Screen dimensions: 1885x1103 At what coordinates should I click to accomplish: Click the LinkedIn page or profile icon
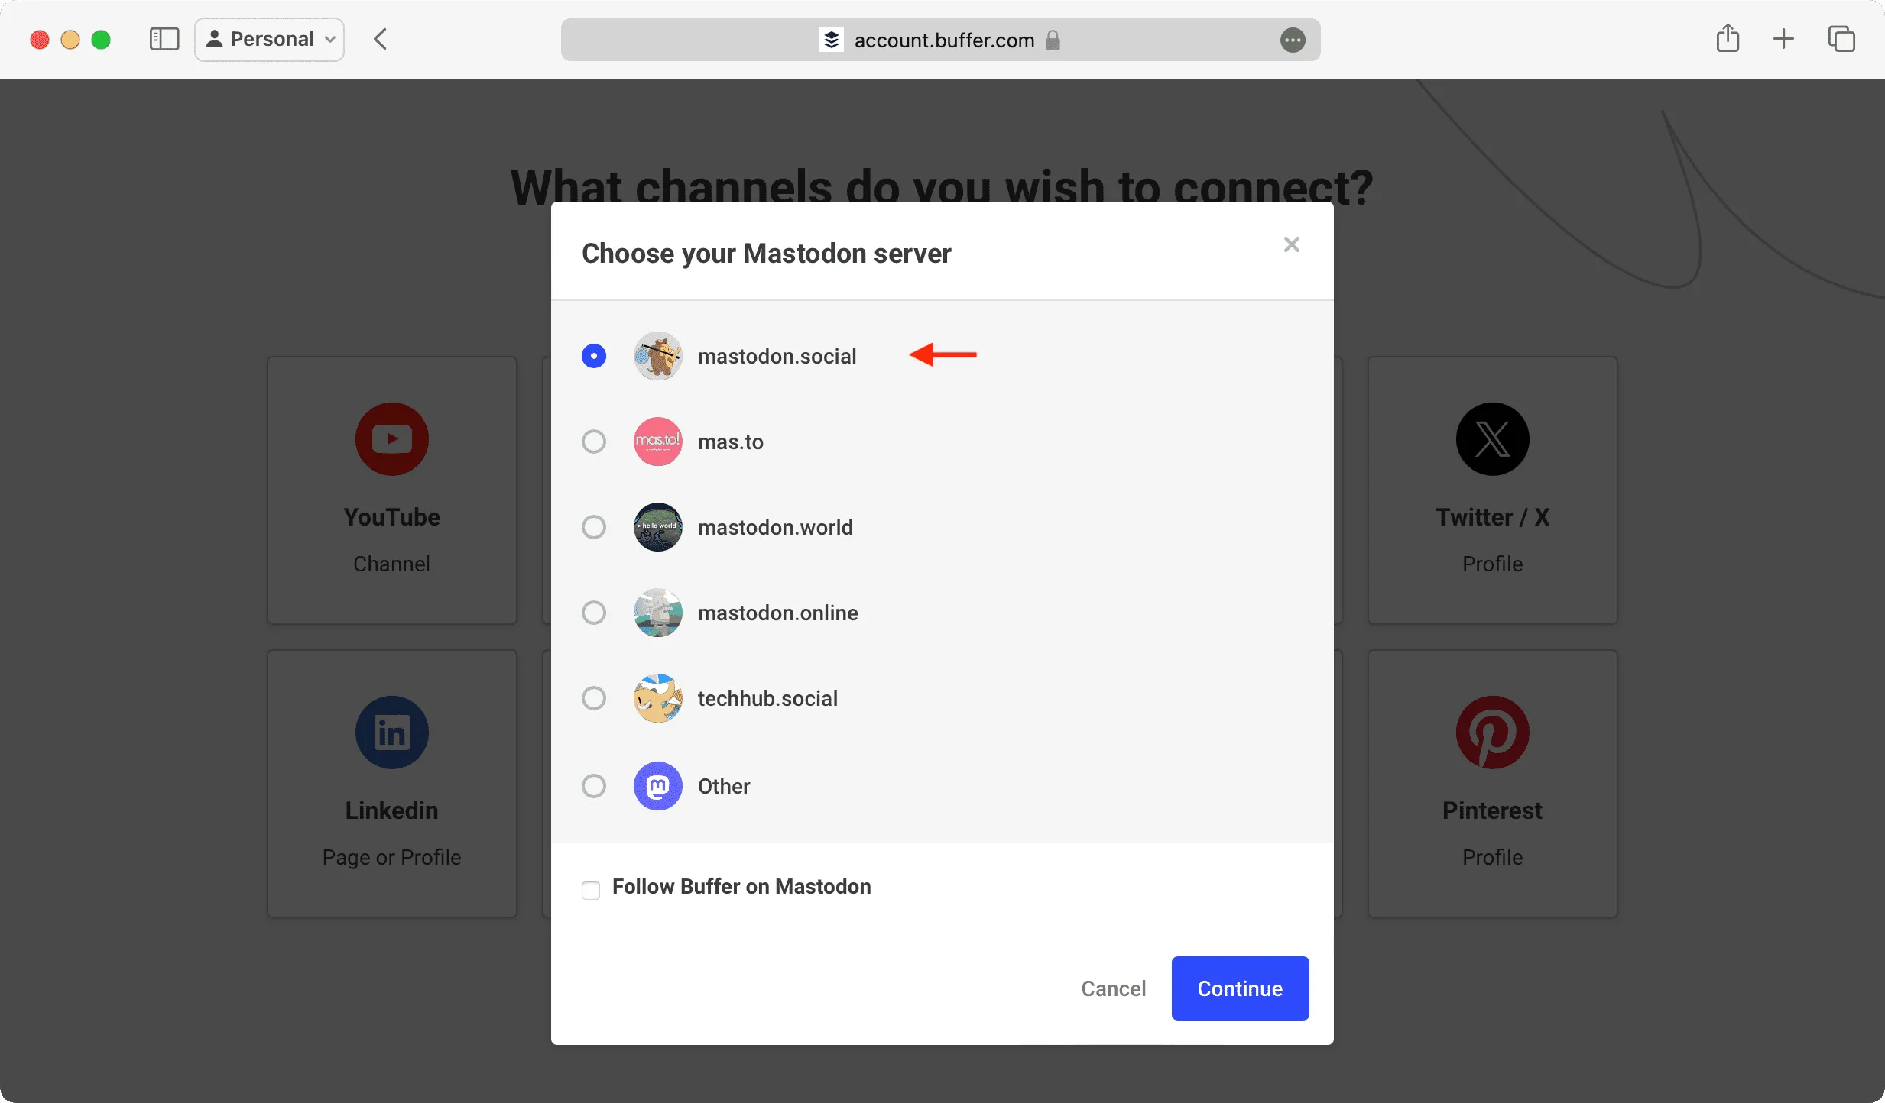[390, 732]
